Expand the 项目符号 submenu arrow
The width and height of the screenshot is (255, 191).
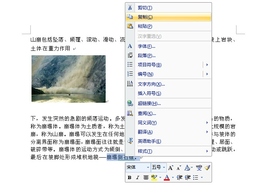point(207,65)
